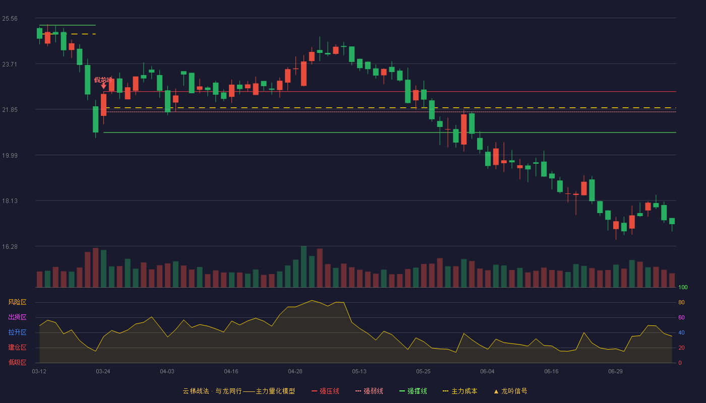Click the 假龙吟 signal label
This screenshot has width=706, height=403.
pyautogui.click(x=103, y=80)
